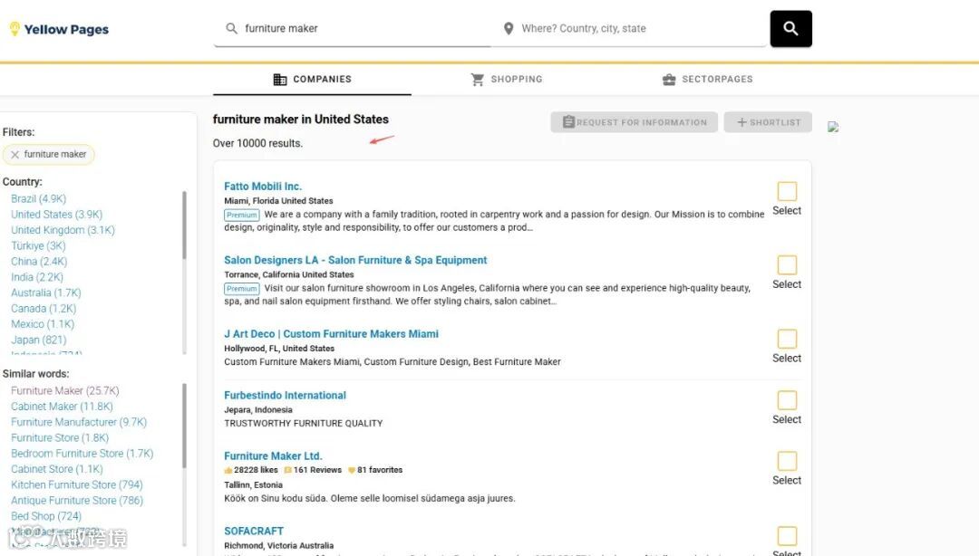The image size is (979, 556).
Task: Filter by country Mexico (1.1K)
Action: pyautogui.click(x=43, y=324)
